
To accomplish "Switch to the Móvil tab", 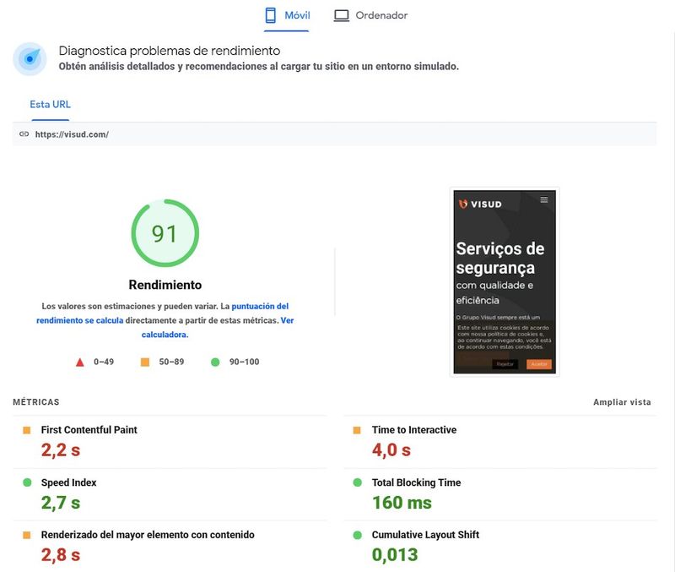I will click(287, 16).
